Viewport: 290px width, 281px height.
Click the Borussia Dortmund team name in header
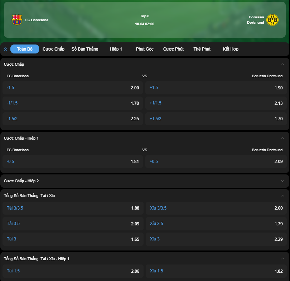point(255,20)
